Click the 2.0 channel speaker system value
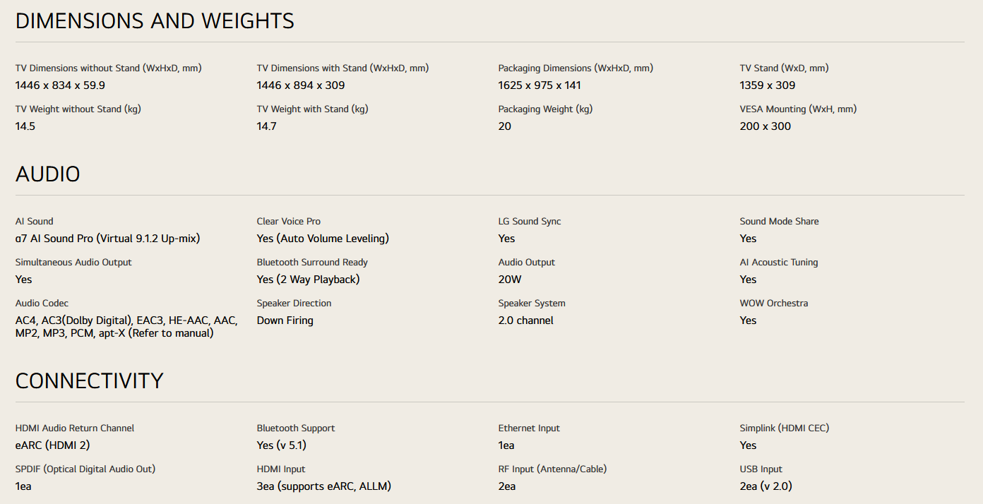The image size is (983, 504). click(x=526, y=320)
